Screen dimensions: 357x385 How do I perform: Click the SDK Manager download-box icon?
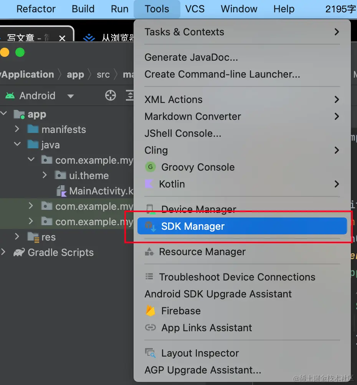click(150, 226)
